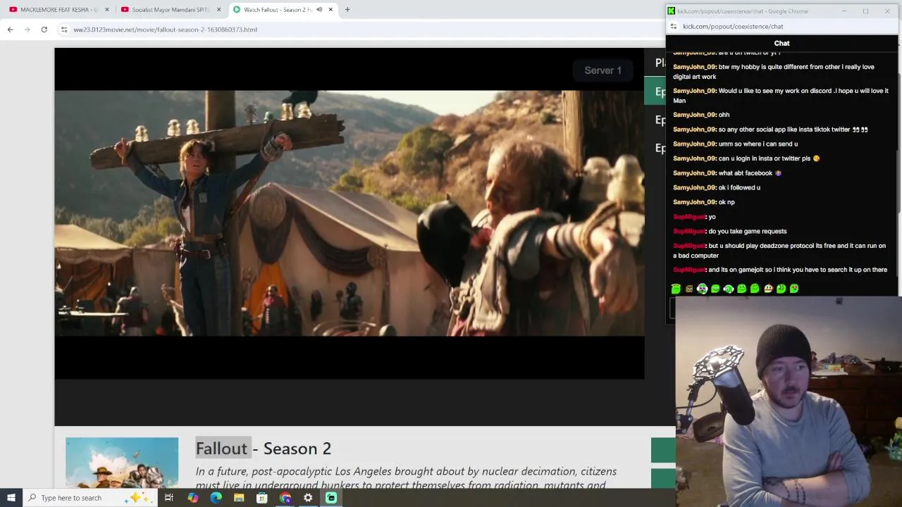Minimize the Kick chat popout window
The height and width of the screenshot is (507, 902).
click(x=844, y=11)
